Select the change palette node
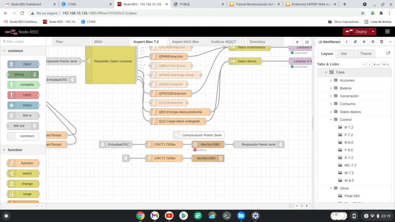The width and height of the screenshot is (395, 222). click(x=23, y=184)
